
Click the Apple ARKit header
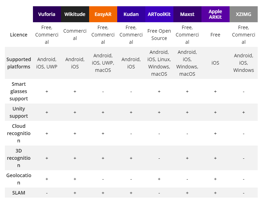[216, 14]
